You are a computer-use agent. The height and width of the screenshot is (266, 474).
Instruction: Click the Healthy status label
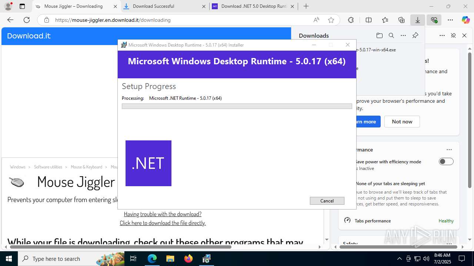446,221
